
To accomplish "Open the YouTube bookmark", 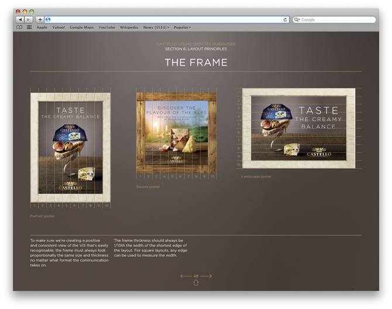I will [106, 28].
